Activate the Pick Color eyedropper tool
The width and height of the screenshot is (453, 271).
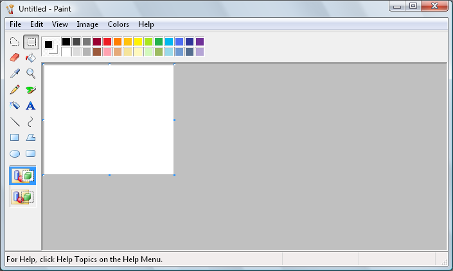pyautogui.click(x=15, y=74)
